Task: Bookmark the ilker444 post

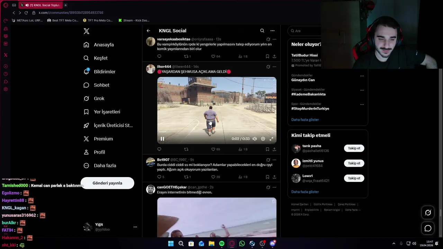Action: [268, 149]
